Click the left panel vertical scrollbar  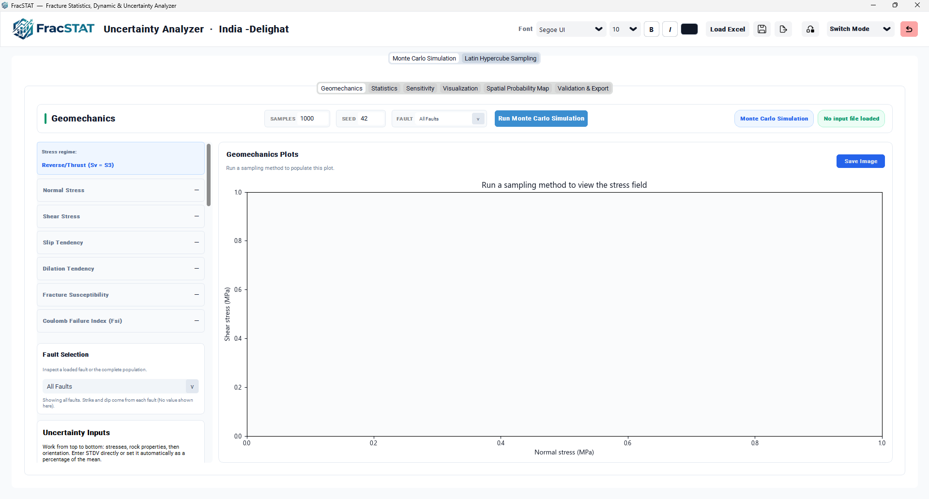[209, 175]
